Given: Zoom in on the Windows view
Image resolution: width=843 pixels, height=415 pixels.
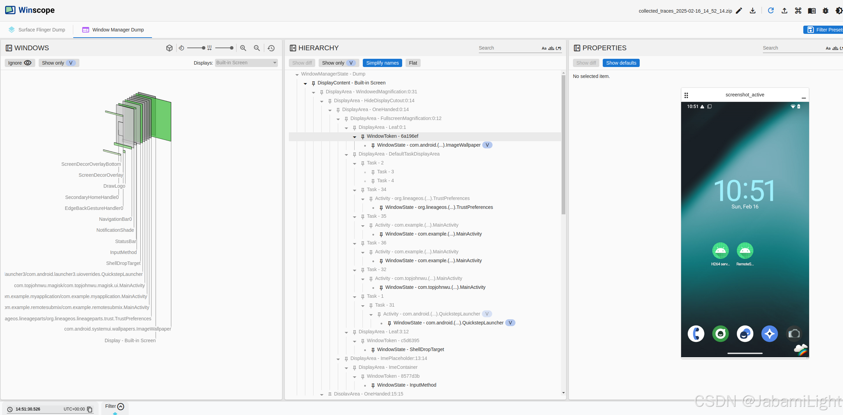Looking at the screenshot, I should (x=243, y=48).
